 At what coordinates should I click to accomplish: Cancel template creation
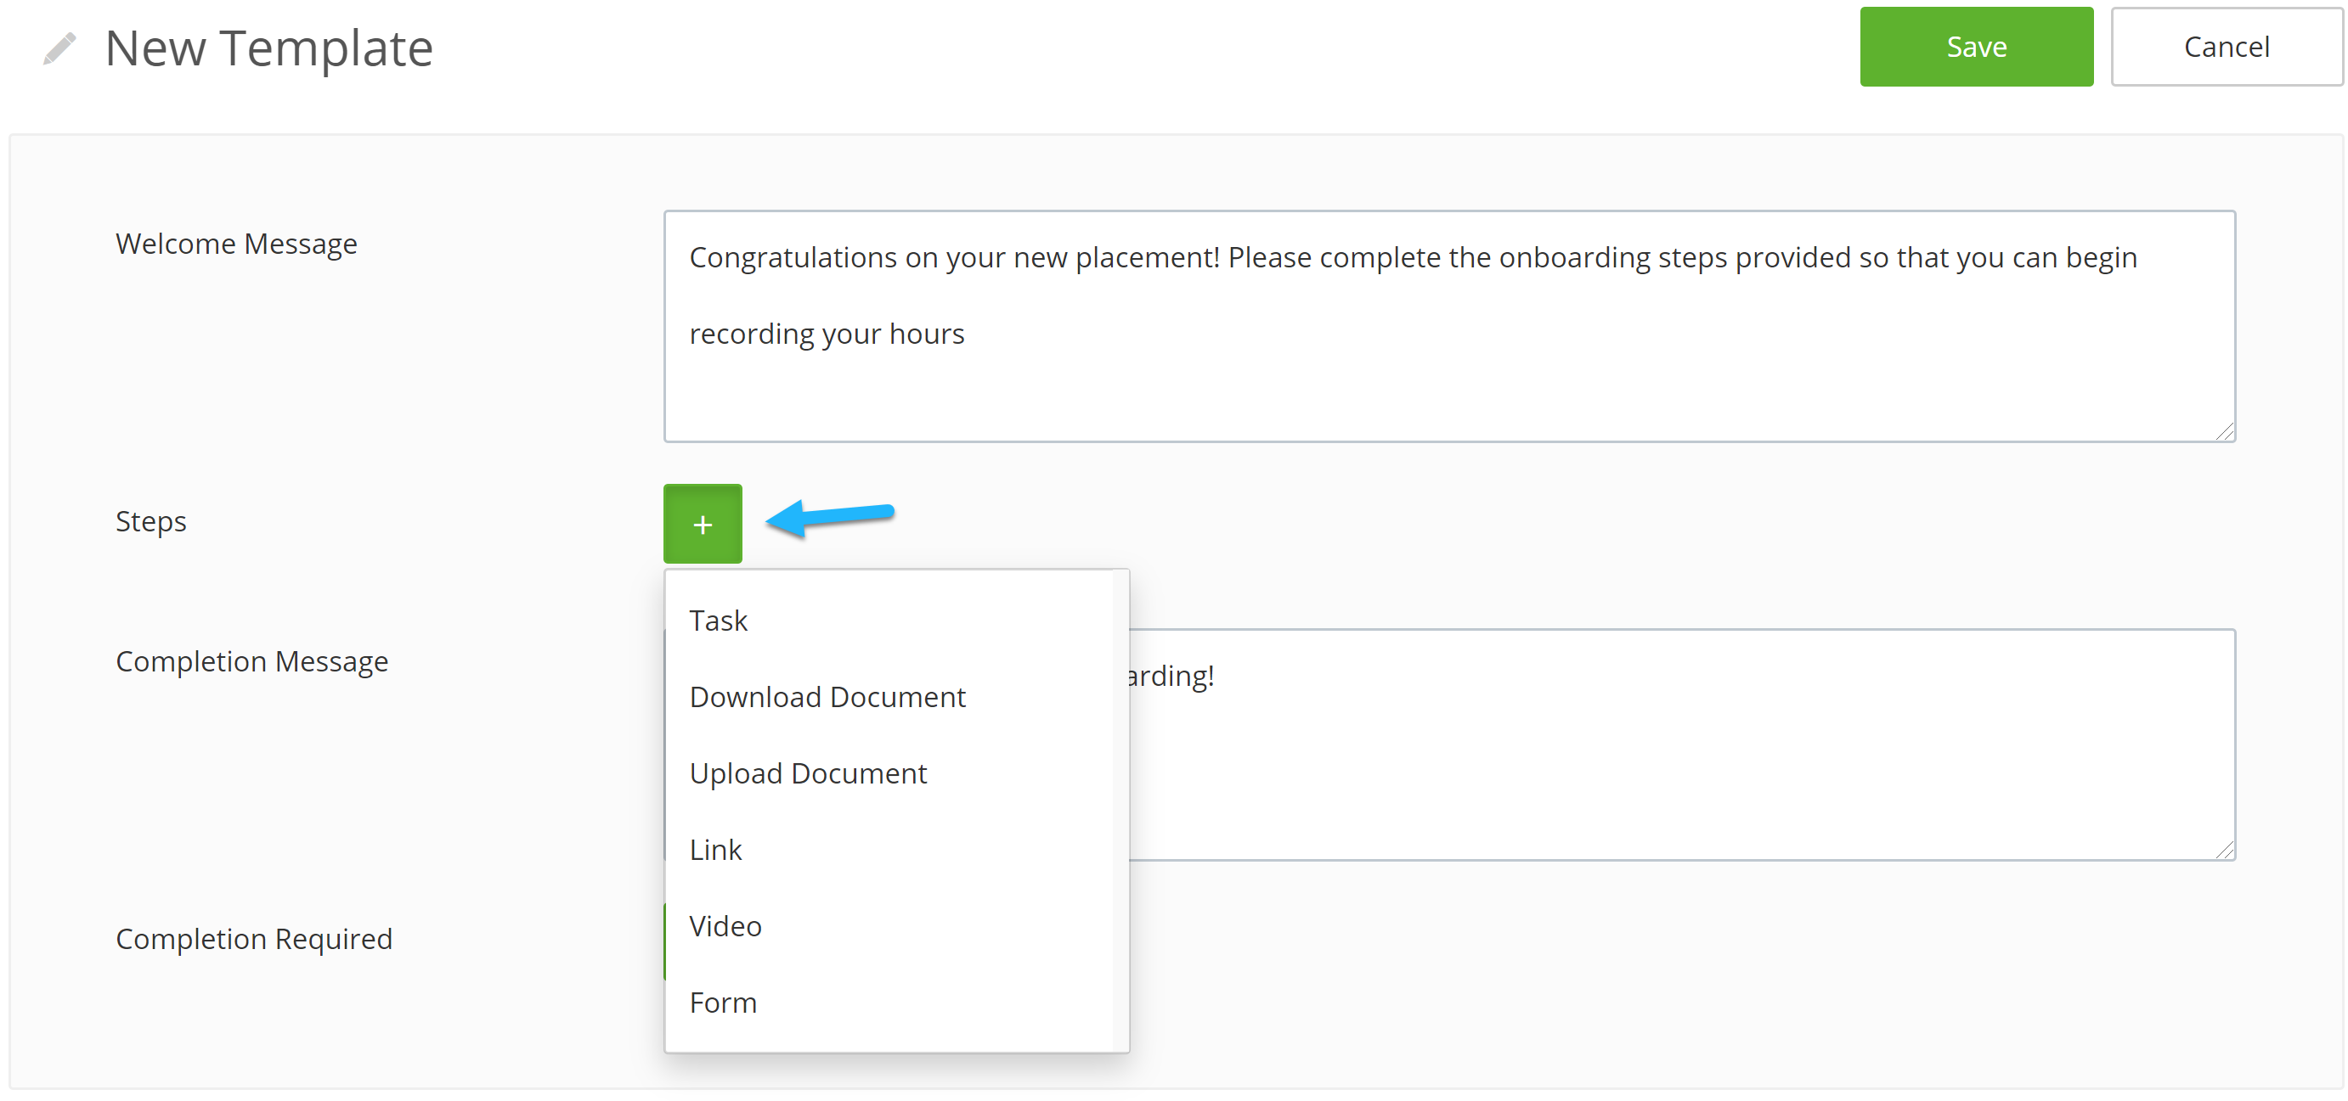point(2226,47)
